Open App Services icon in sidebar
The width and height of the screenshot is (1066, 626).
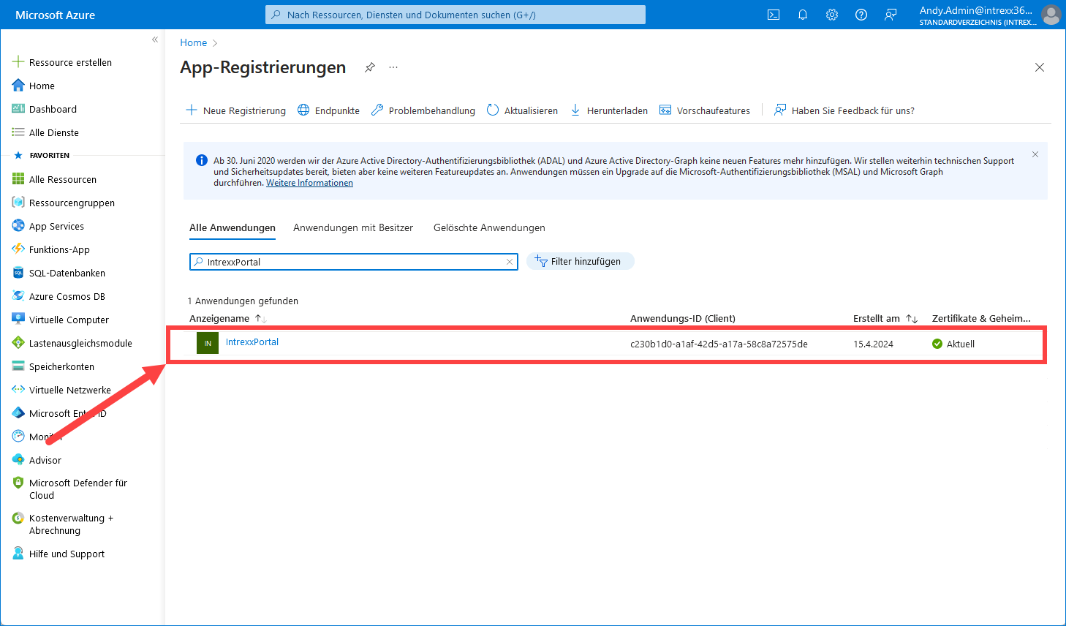pyautogui.click(x=18, y=226)
